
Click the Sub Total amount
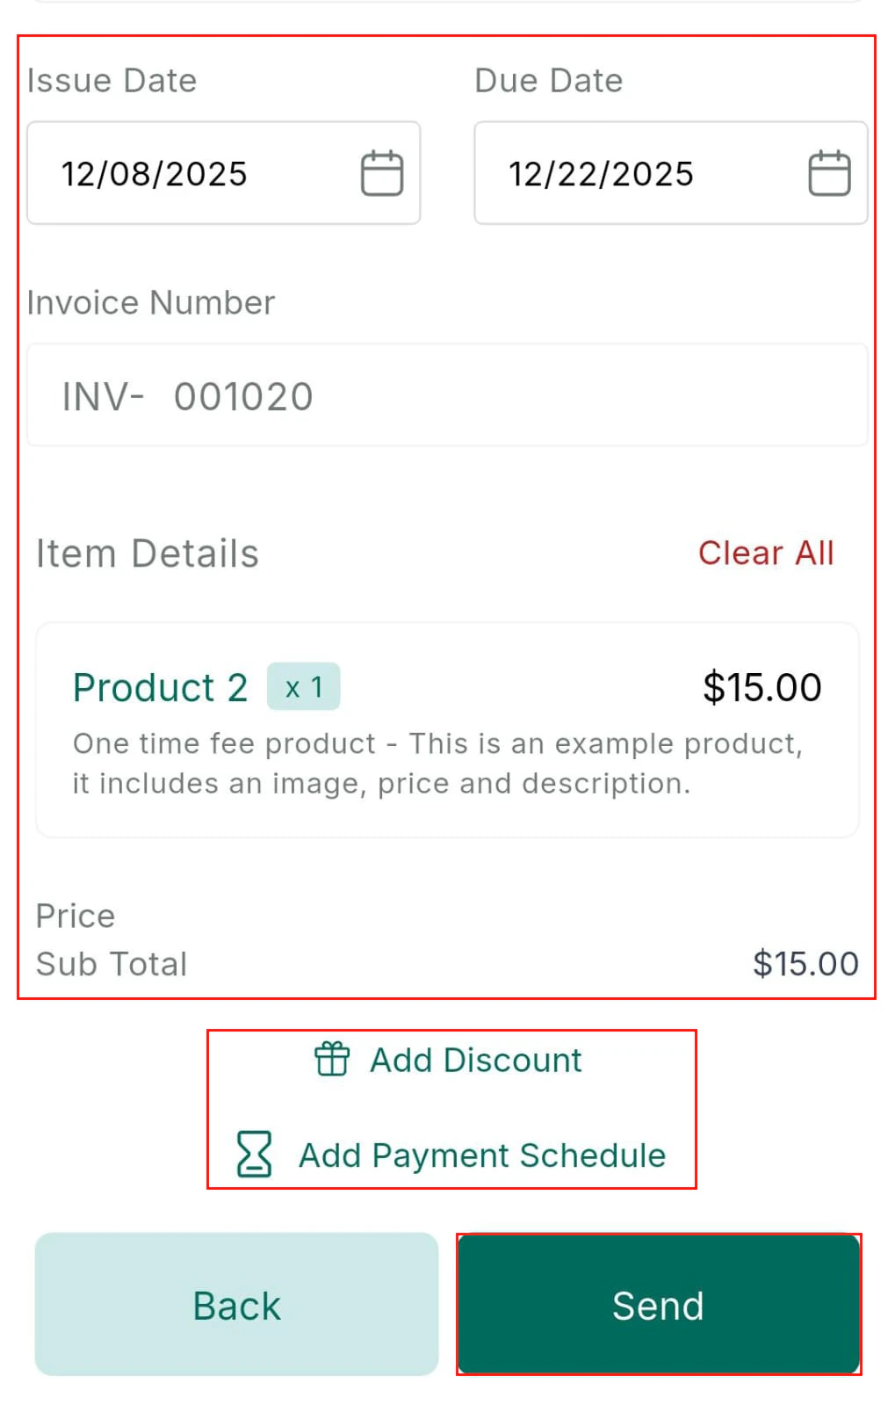click(x=805, y=963)
